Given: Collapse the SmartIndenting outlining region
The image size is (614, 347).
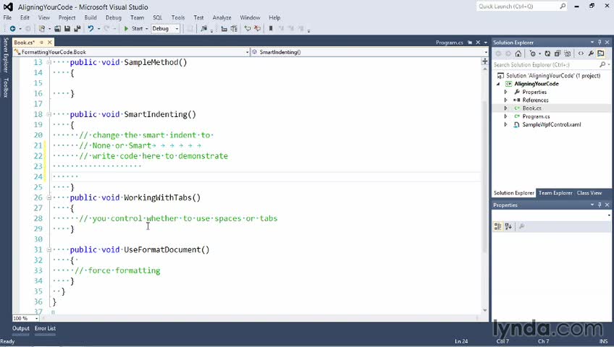Looking at the screenshot, I should click(49, 114).
